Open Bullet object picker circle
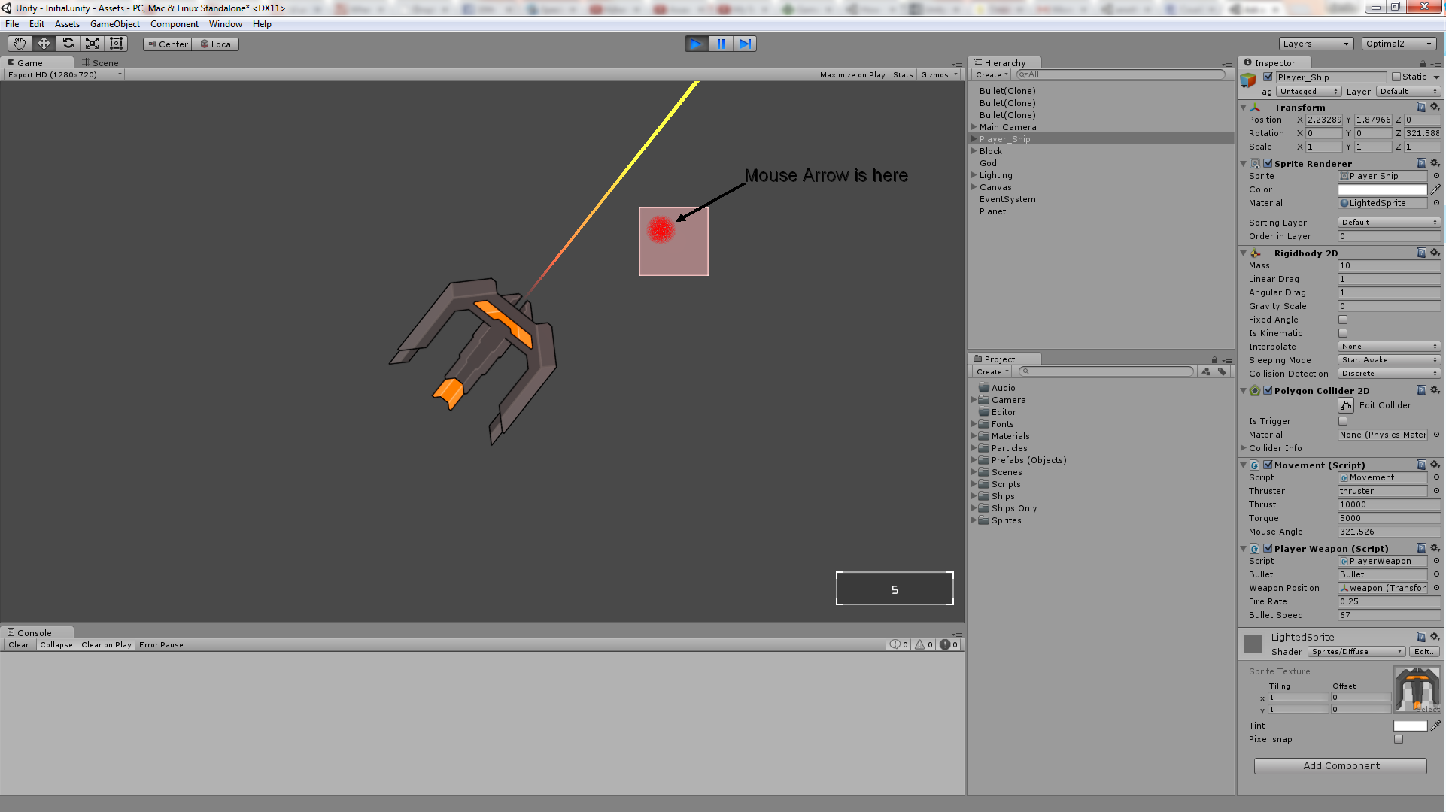The height and width of the screenshot is (812, 1446). click(1435, 574)
